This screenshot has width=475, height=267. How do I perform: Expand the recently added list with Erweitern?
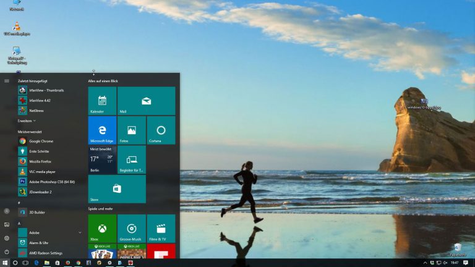[x=27, y=121]
